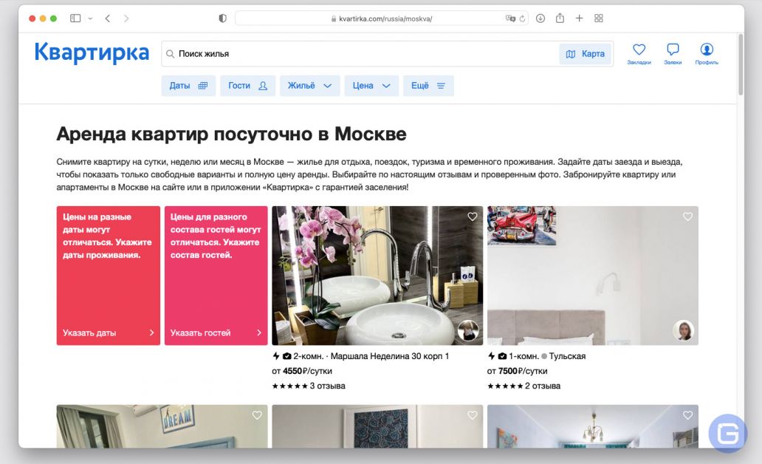The image size is (762, 464).
Task: Favorite the blue pattern artwork listing heart
Action: (473, 415)
